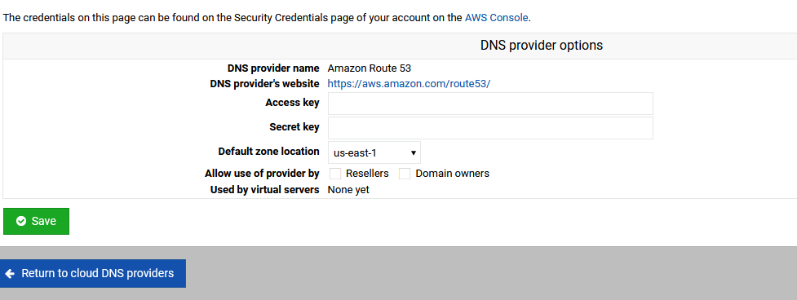Enable the Resellers checkbox
The height and width of the screenshot is (300, 797).
[335, 174]
